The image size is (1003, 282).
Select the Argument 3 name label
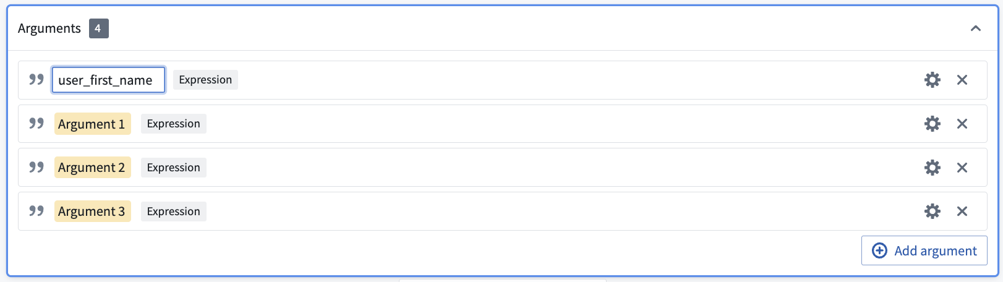click(92, 211)
